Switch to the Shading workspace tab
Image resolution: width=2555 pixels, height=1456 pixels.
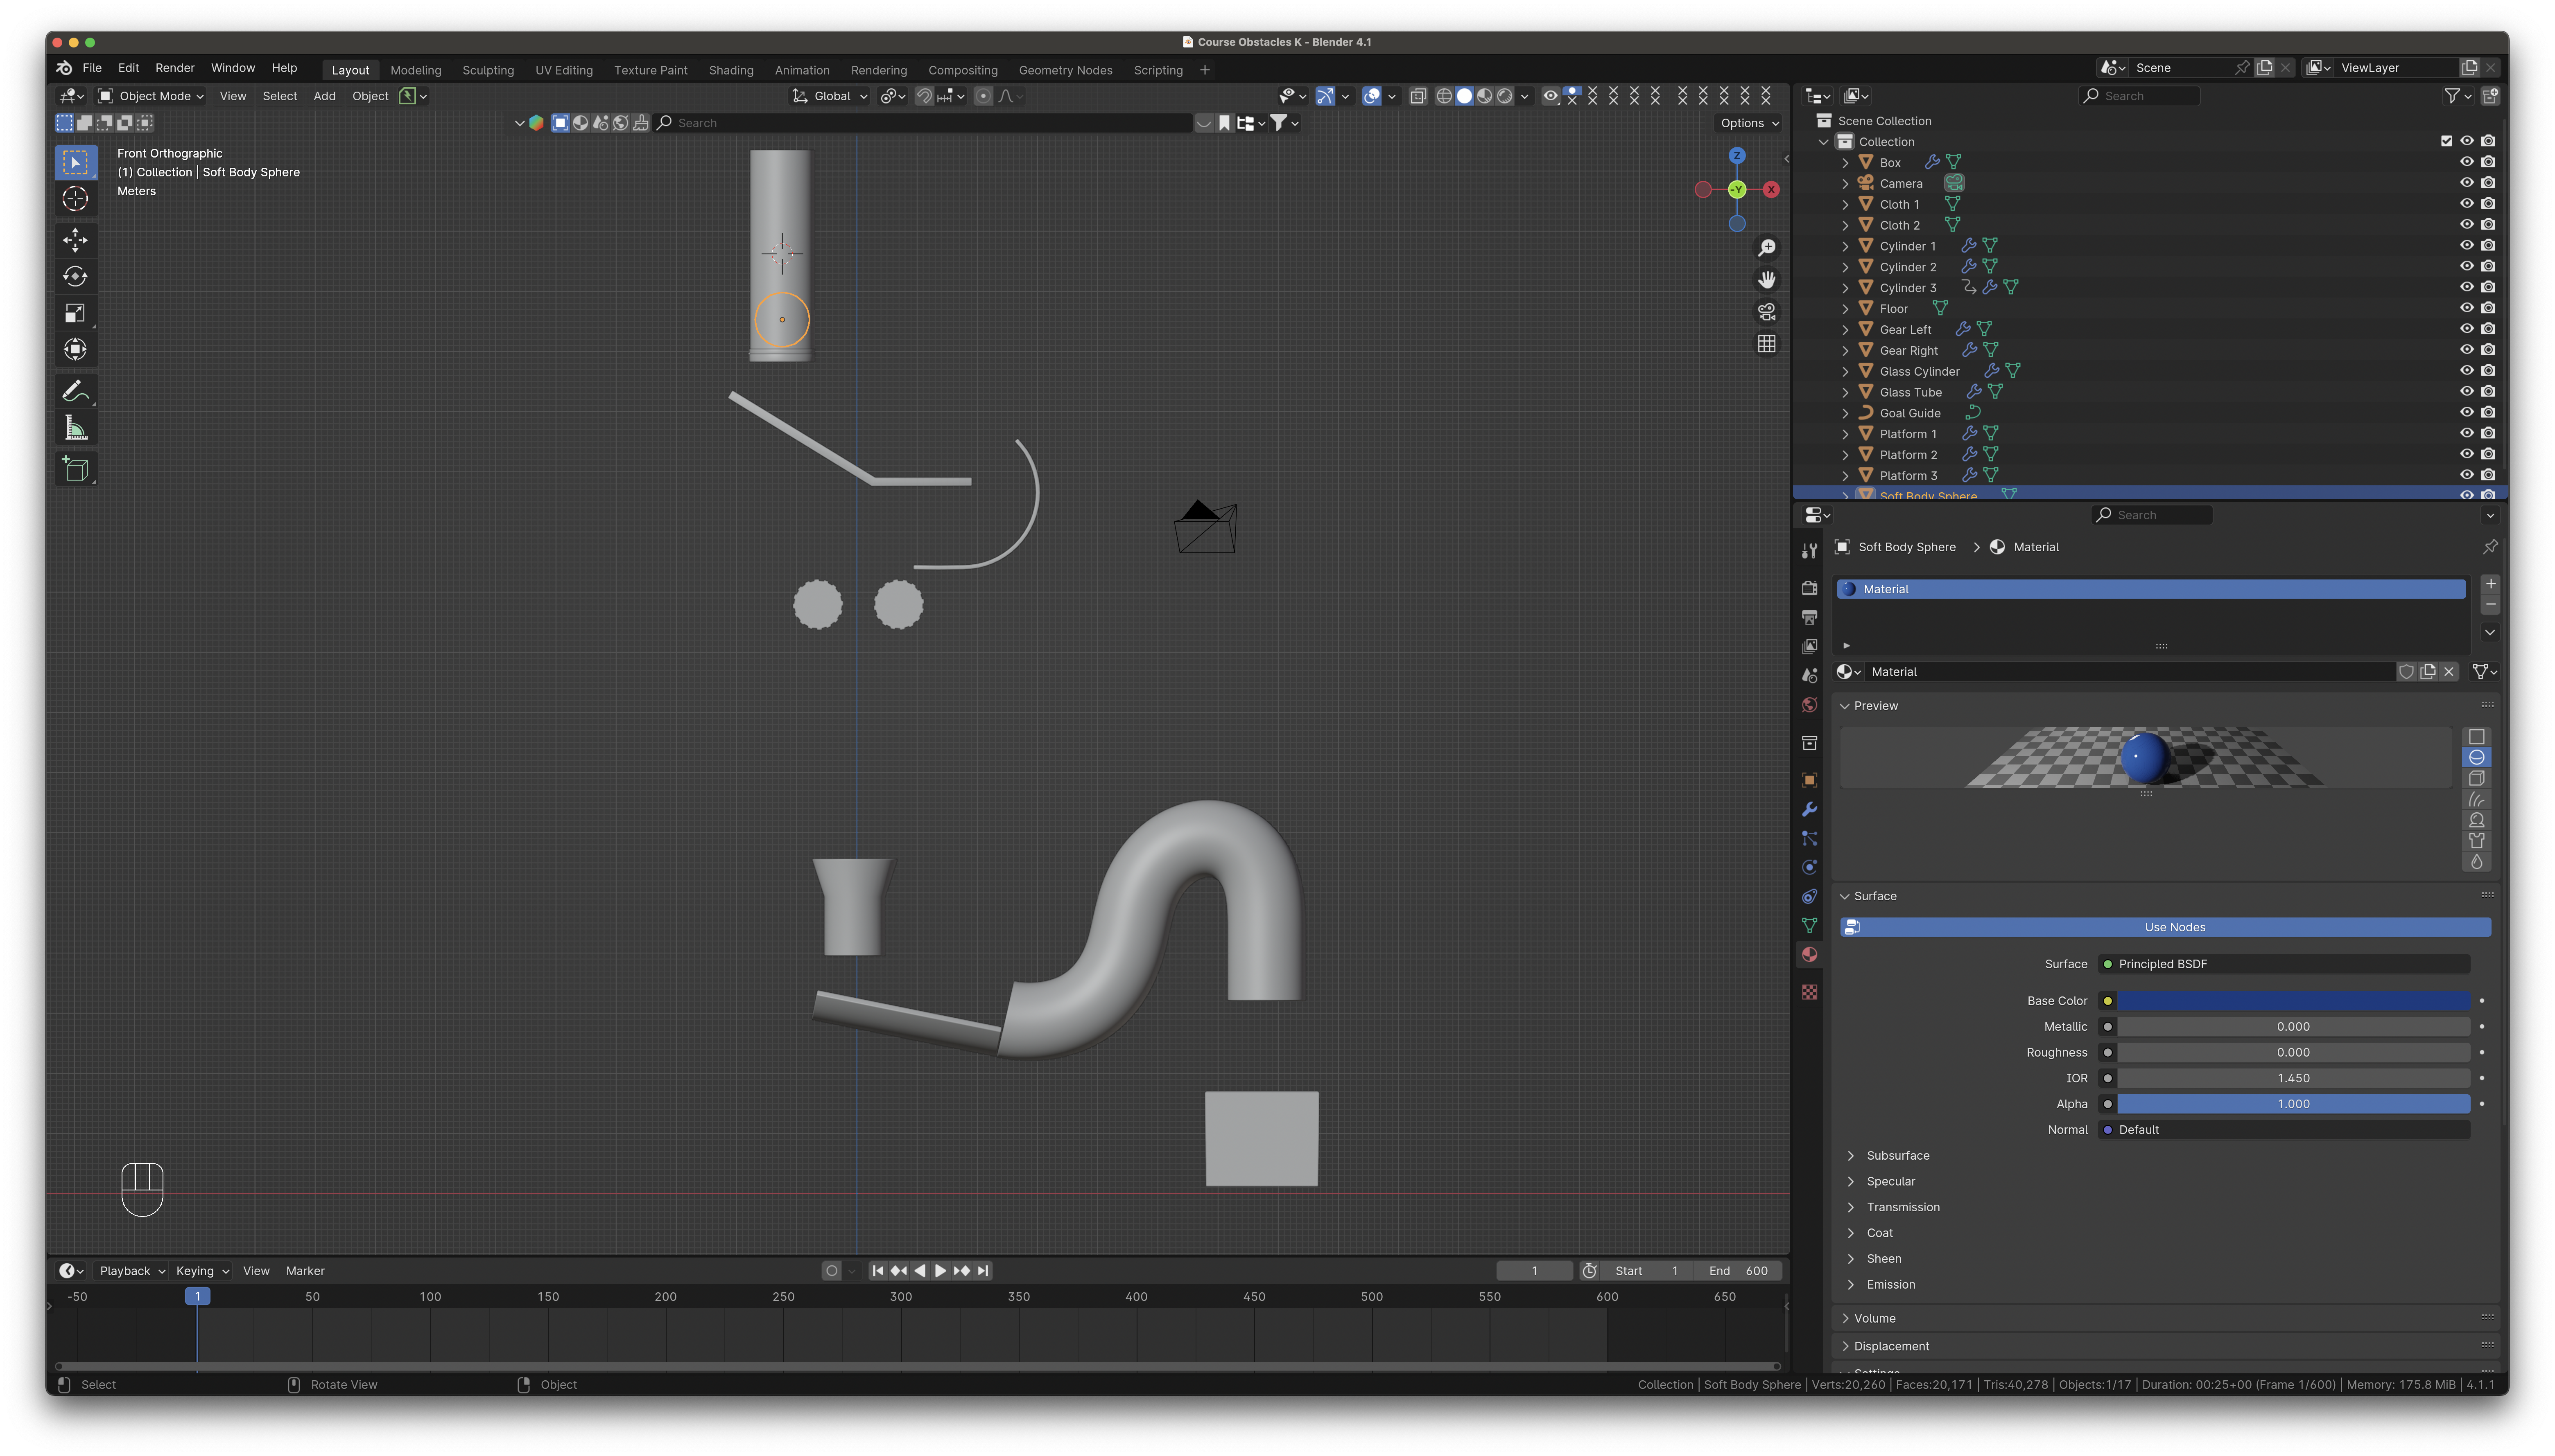tap(731, 70)
